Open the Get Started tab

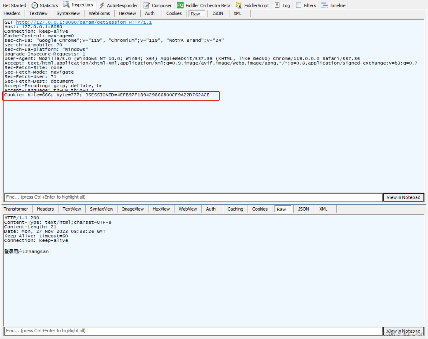click(14, 5)
